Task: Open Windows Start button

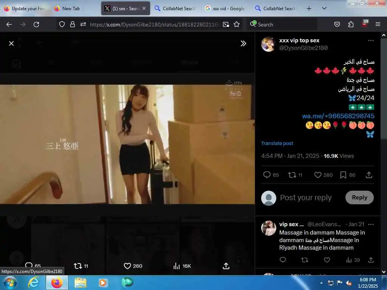Action: 10,283
